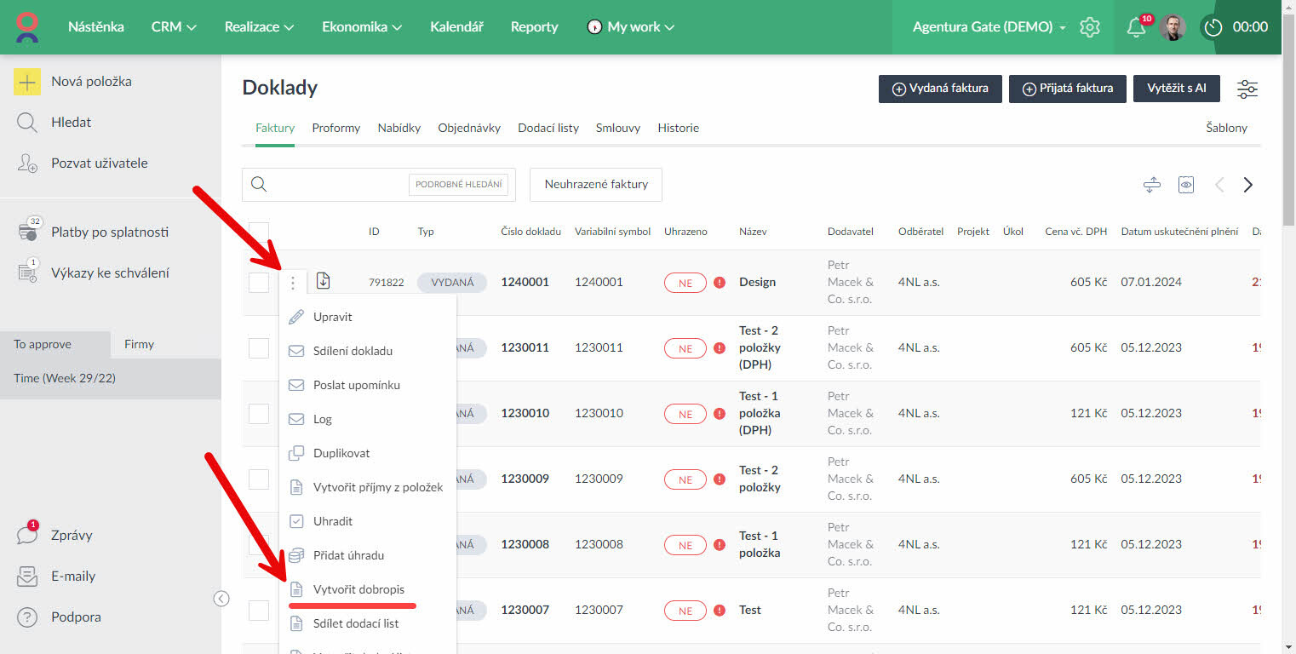Screen dimensions: 1296x654
Task: Click into the invoice search field
Action: coord(338,185)
